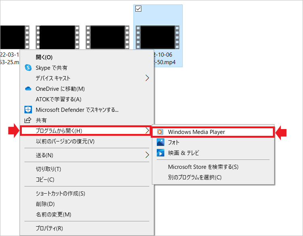Select 別のプログラムを選択(C)
Screen dimensions: 303x236
213,177
